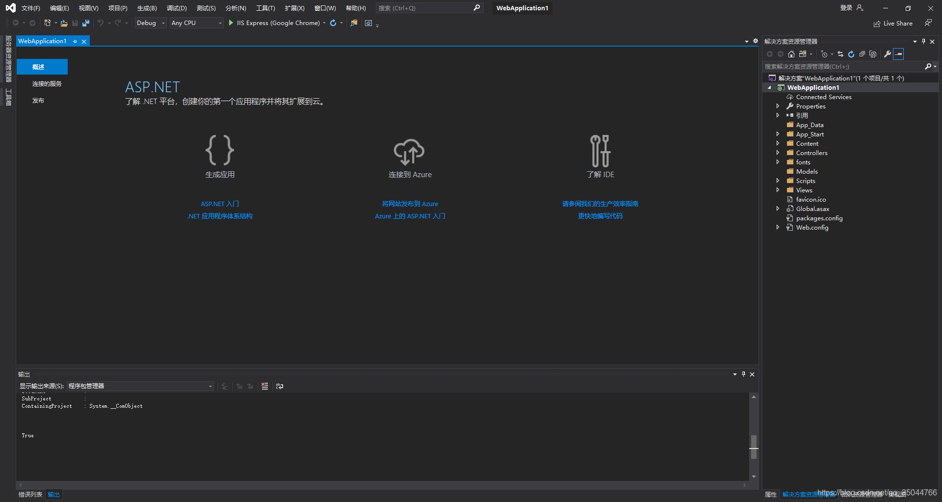Switch to the 错误列表 bottom tab
942x502 pixels.
pos(30,495)
